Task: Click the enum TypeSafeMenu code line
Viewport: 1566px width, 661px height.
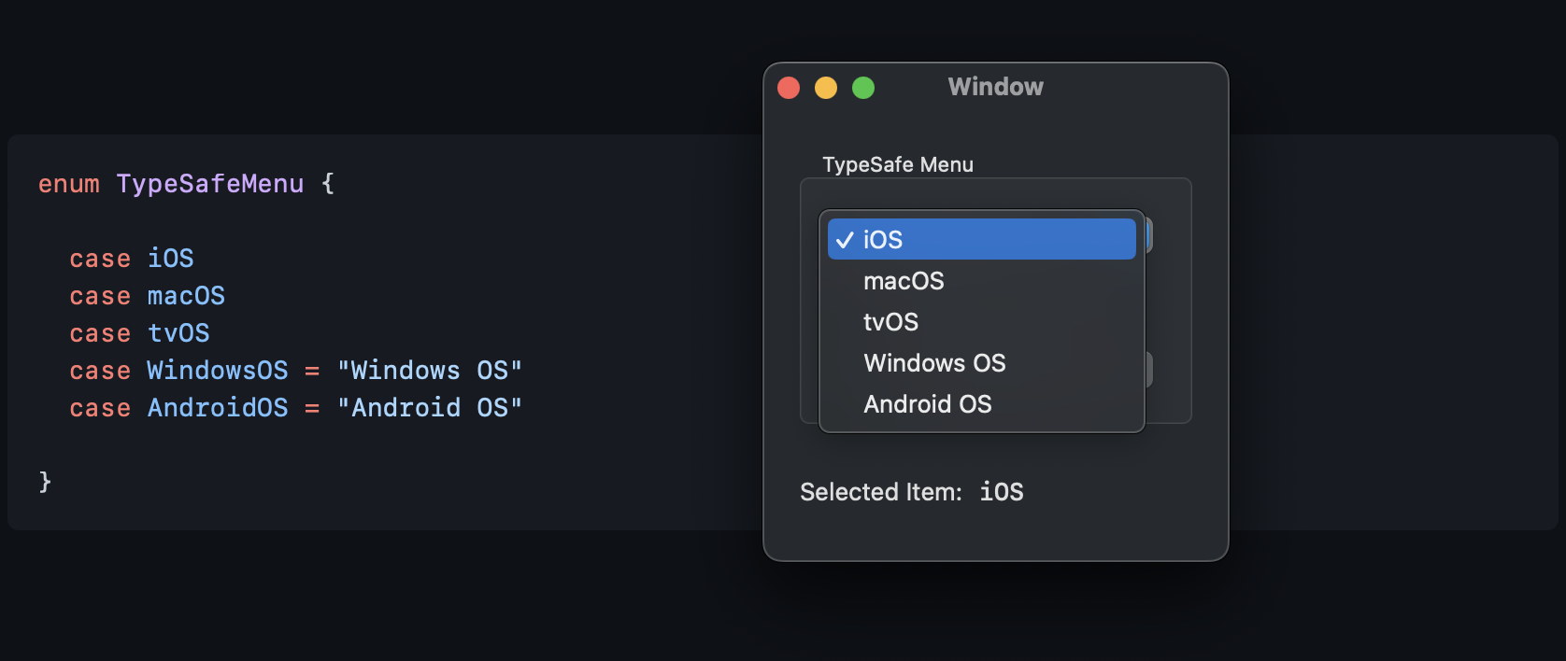Action: 186,184
